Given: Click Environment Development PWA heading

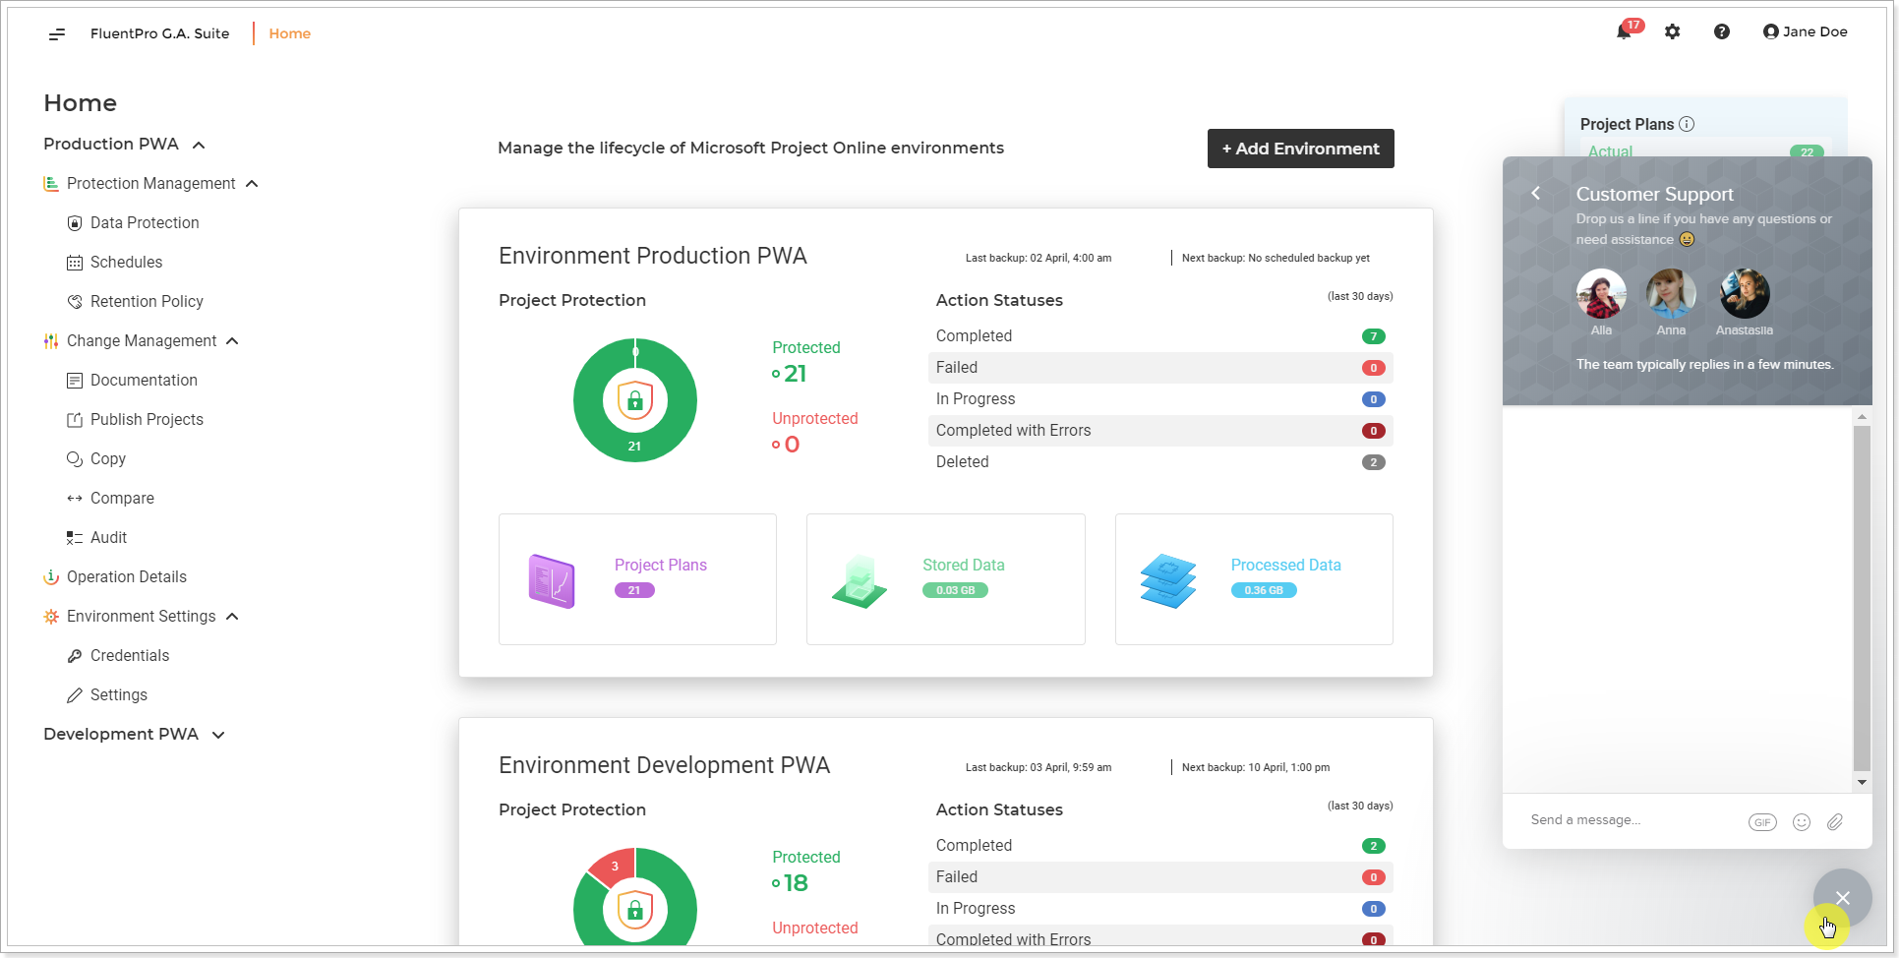Looking at the screenshot, I should (x=664, y=765).
